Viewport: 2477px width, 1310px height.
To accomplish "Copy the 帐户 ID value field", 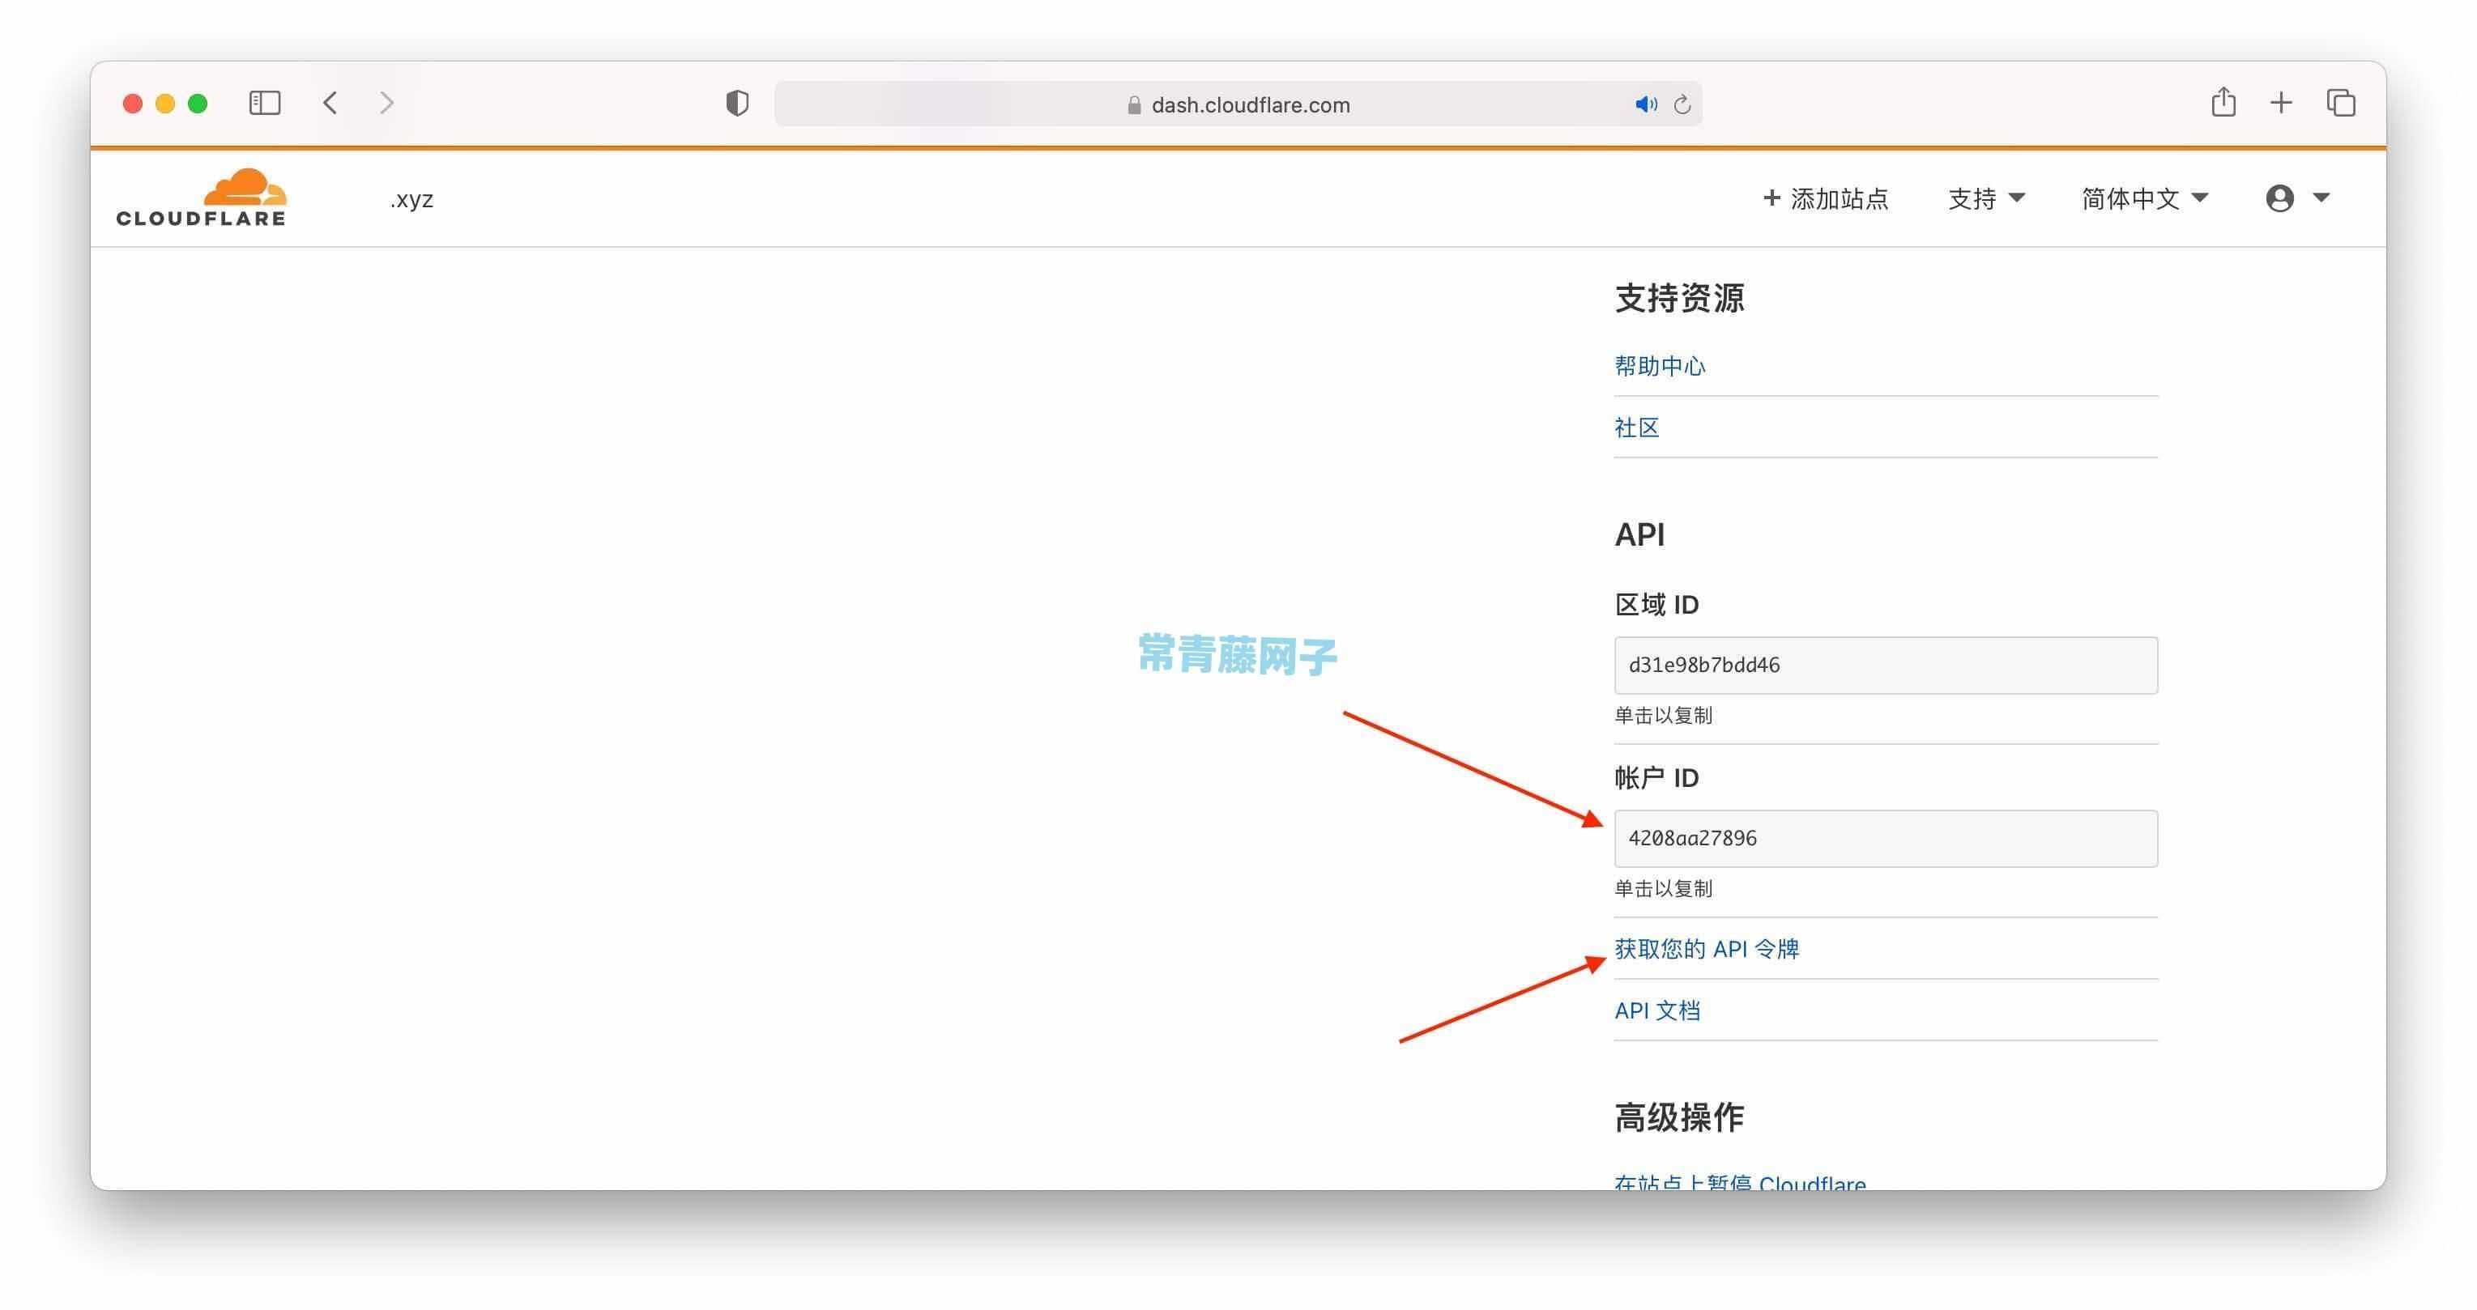I will point(1886,838).
